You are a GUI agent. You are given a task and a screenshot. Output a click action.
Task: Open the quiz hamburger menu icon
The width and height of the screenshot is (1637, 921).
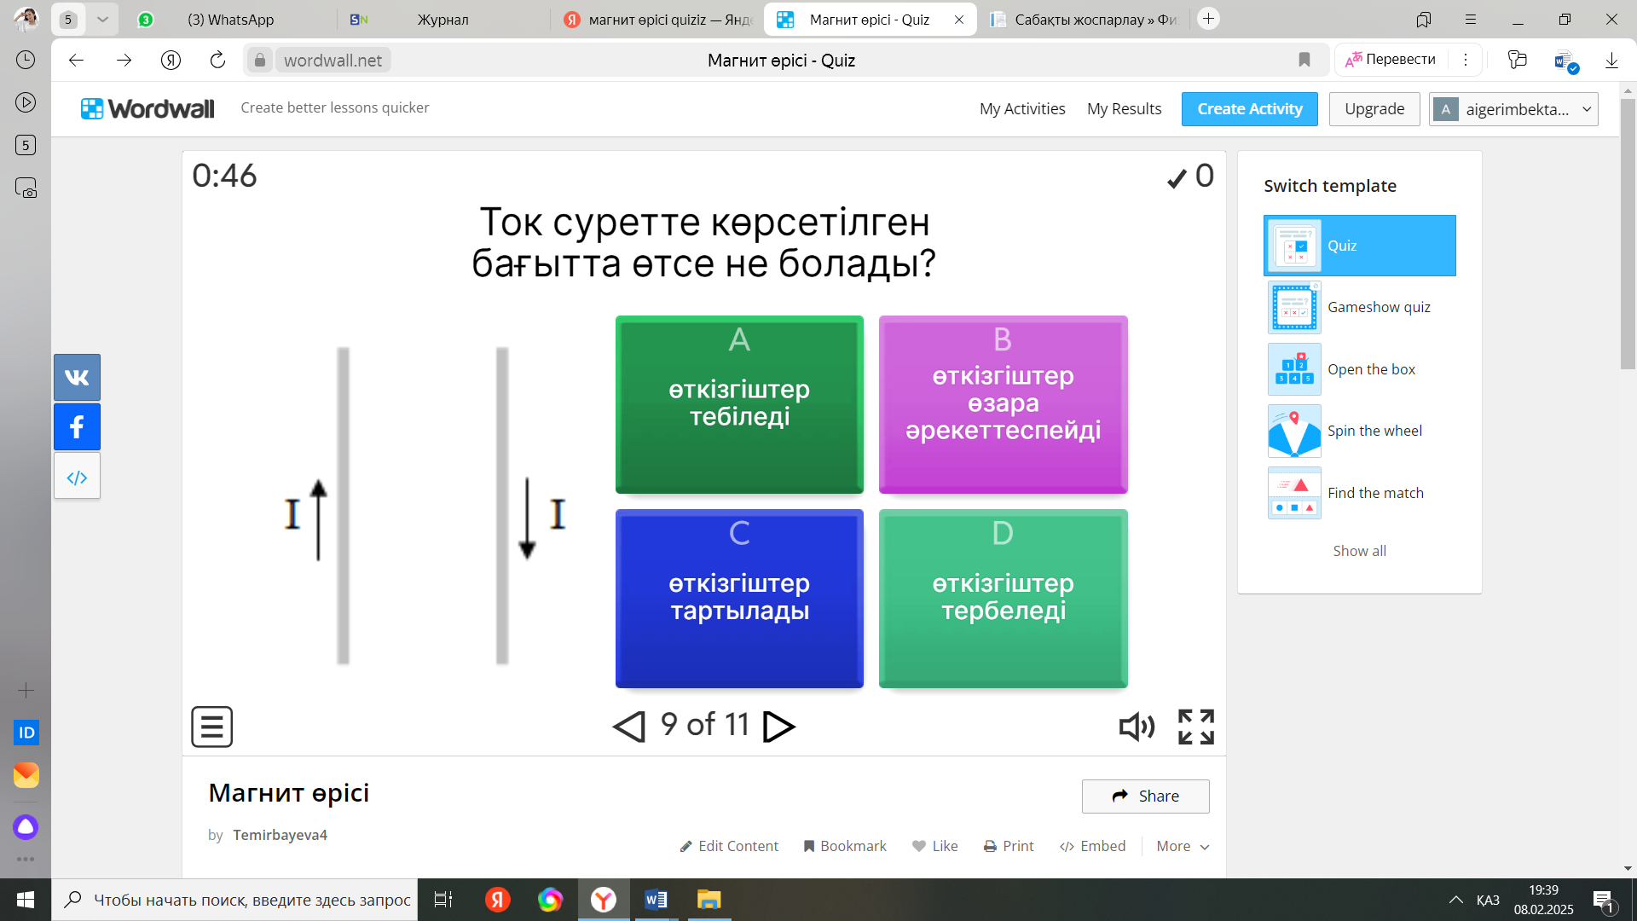tap(211, 727)
